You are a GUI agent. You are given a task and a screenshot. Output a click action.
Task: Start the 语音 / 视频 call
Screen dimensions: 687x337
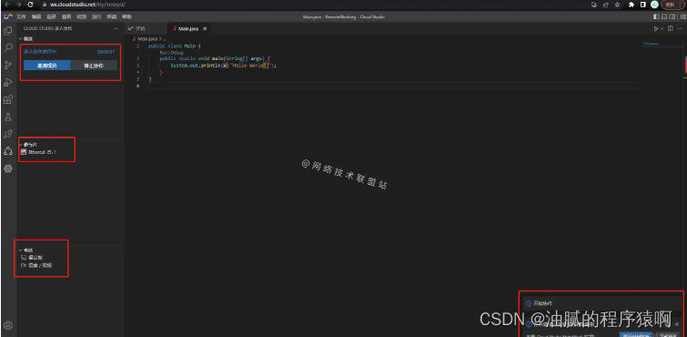tap(36, 265)
